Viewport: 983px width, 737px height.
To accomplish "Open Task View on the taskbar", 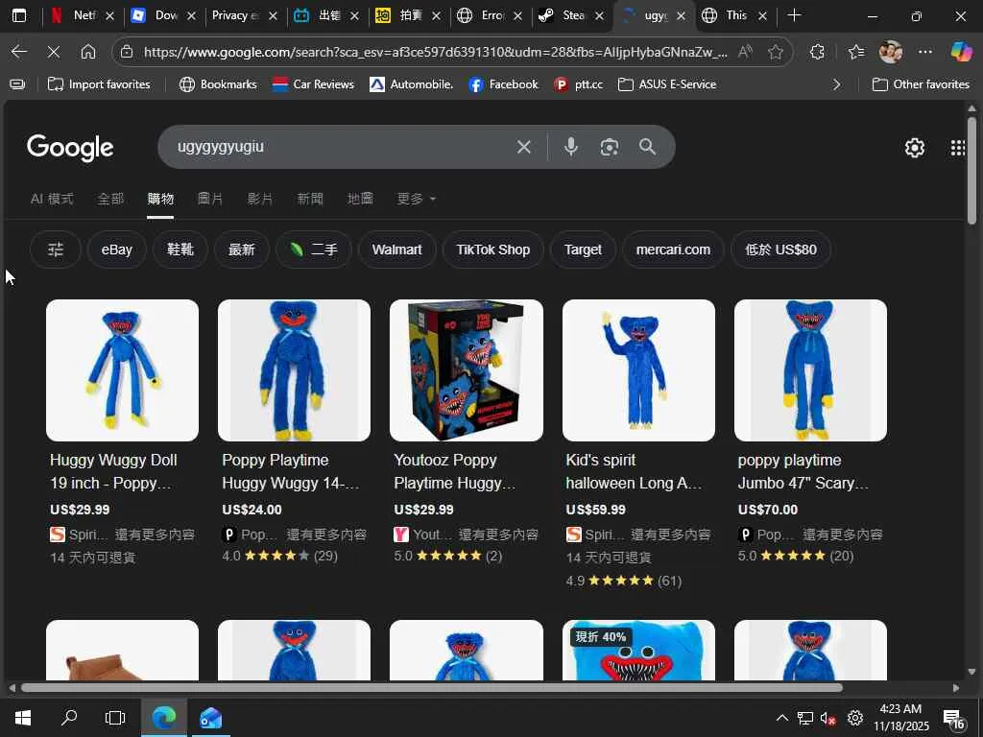I will click(115, 718).
